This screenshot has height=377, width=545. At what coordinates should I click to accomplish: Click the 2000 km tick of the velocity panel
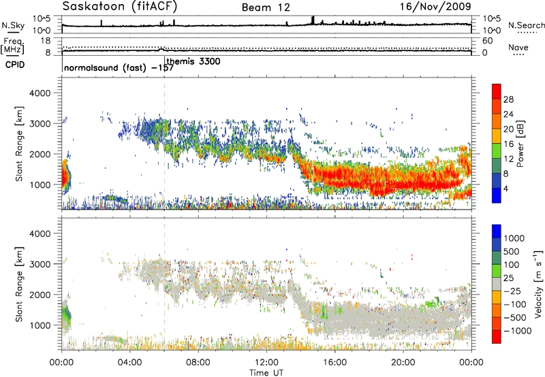point(40,295)
